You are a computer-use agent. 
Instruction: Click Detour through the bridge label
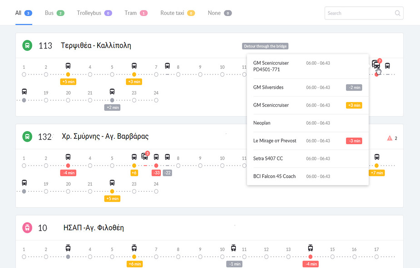265,46
